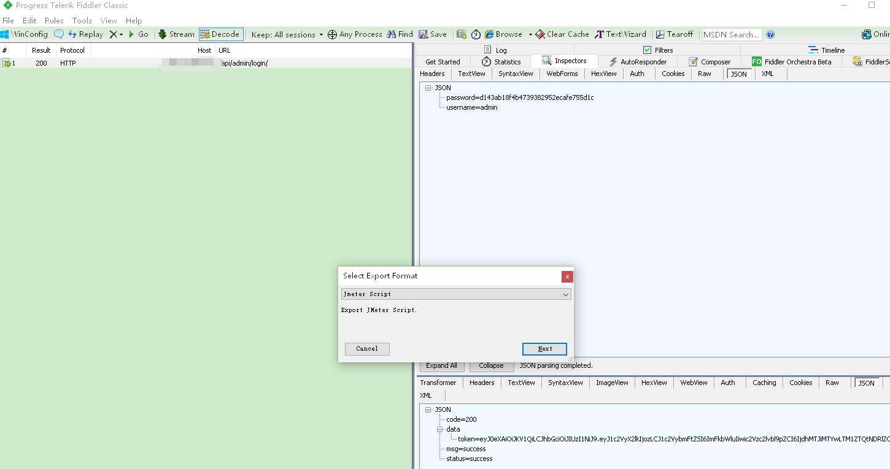Switch to the Timeline tab

(x=826, y=50)
